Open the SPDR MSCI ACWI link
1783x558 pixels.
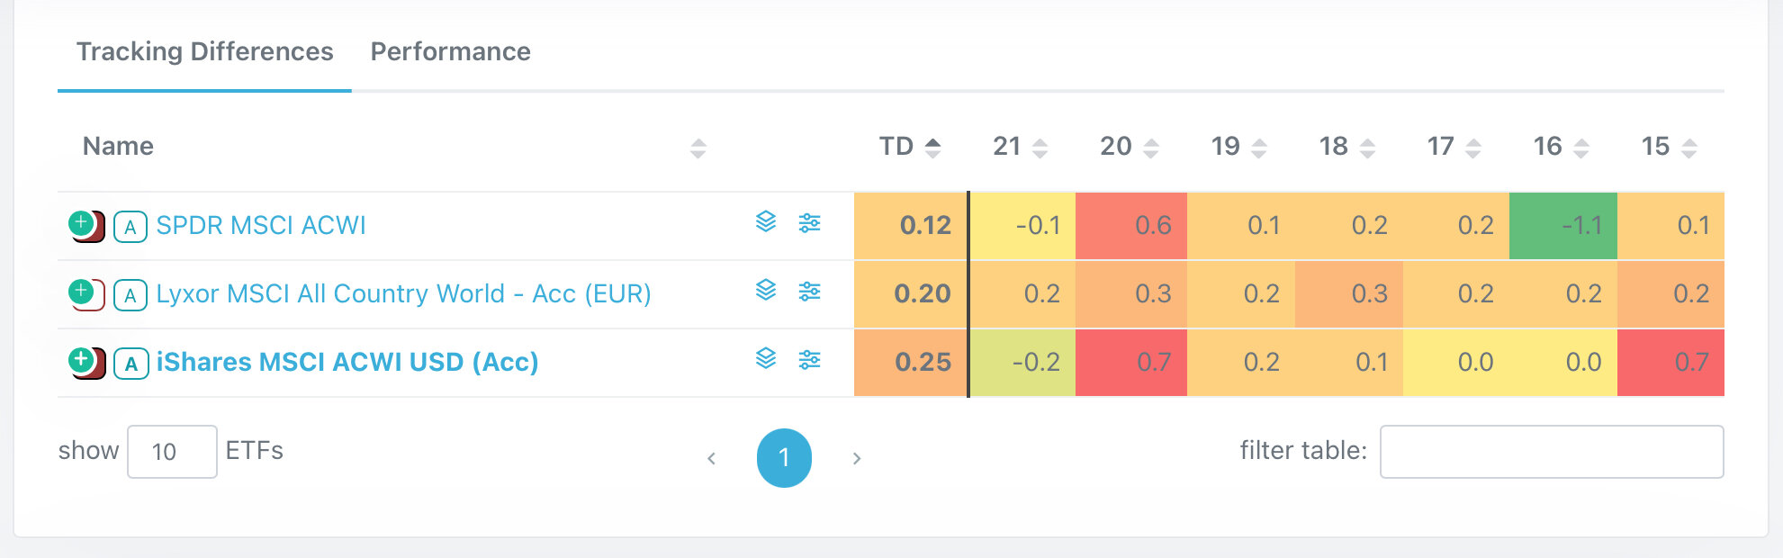tap(261, 225)
